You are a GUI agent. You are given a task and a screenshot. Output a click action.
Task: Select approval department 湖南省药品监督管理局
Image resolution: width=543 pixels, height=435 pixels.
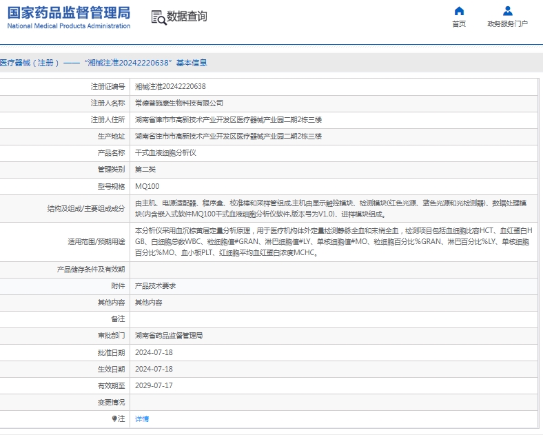(x=169, y=336)
